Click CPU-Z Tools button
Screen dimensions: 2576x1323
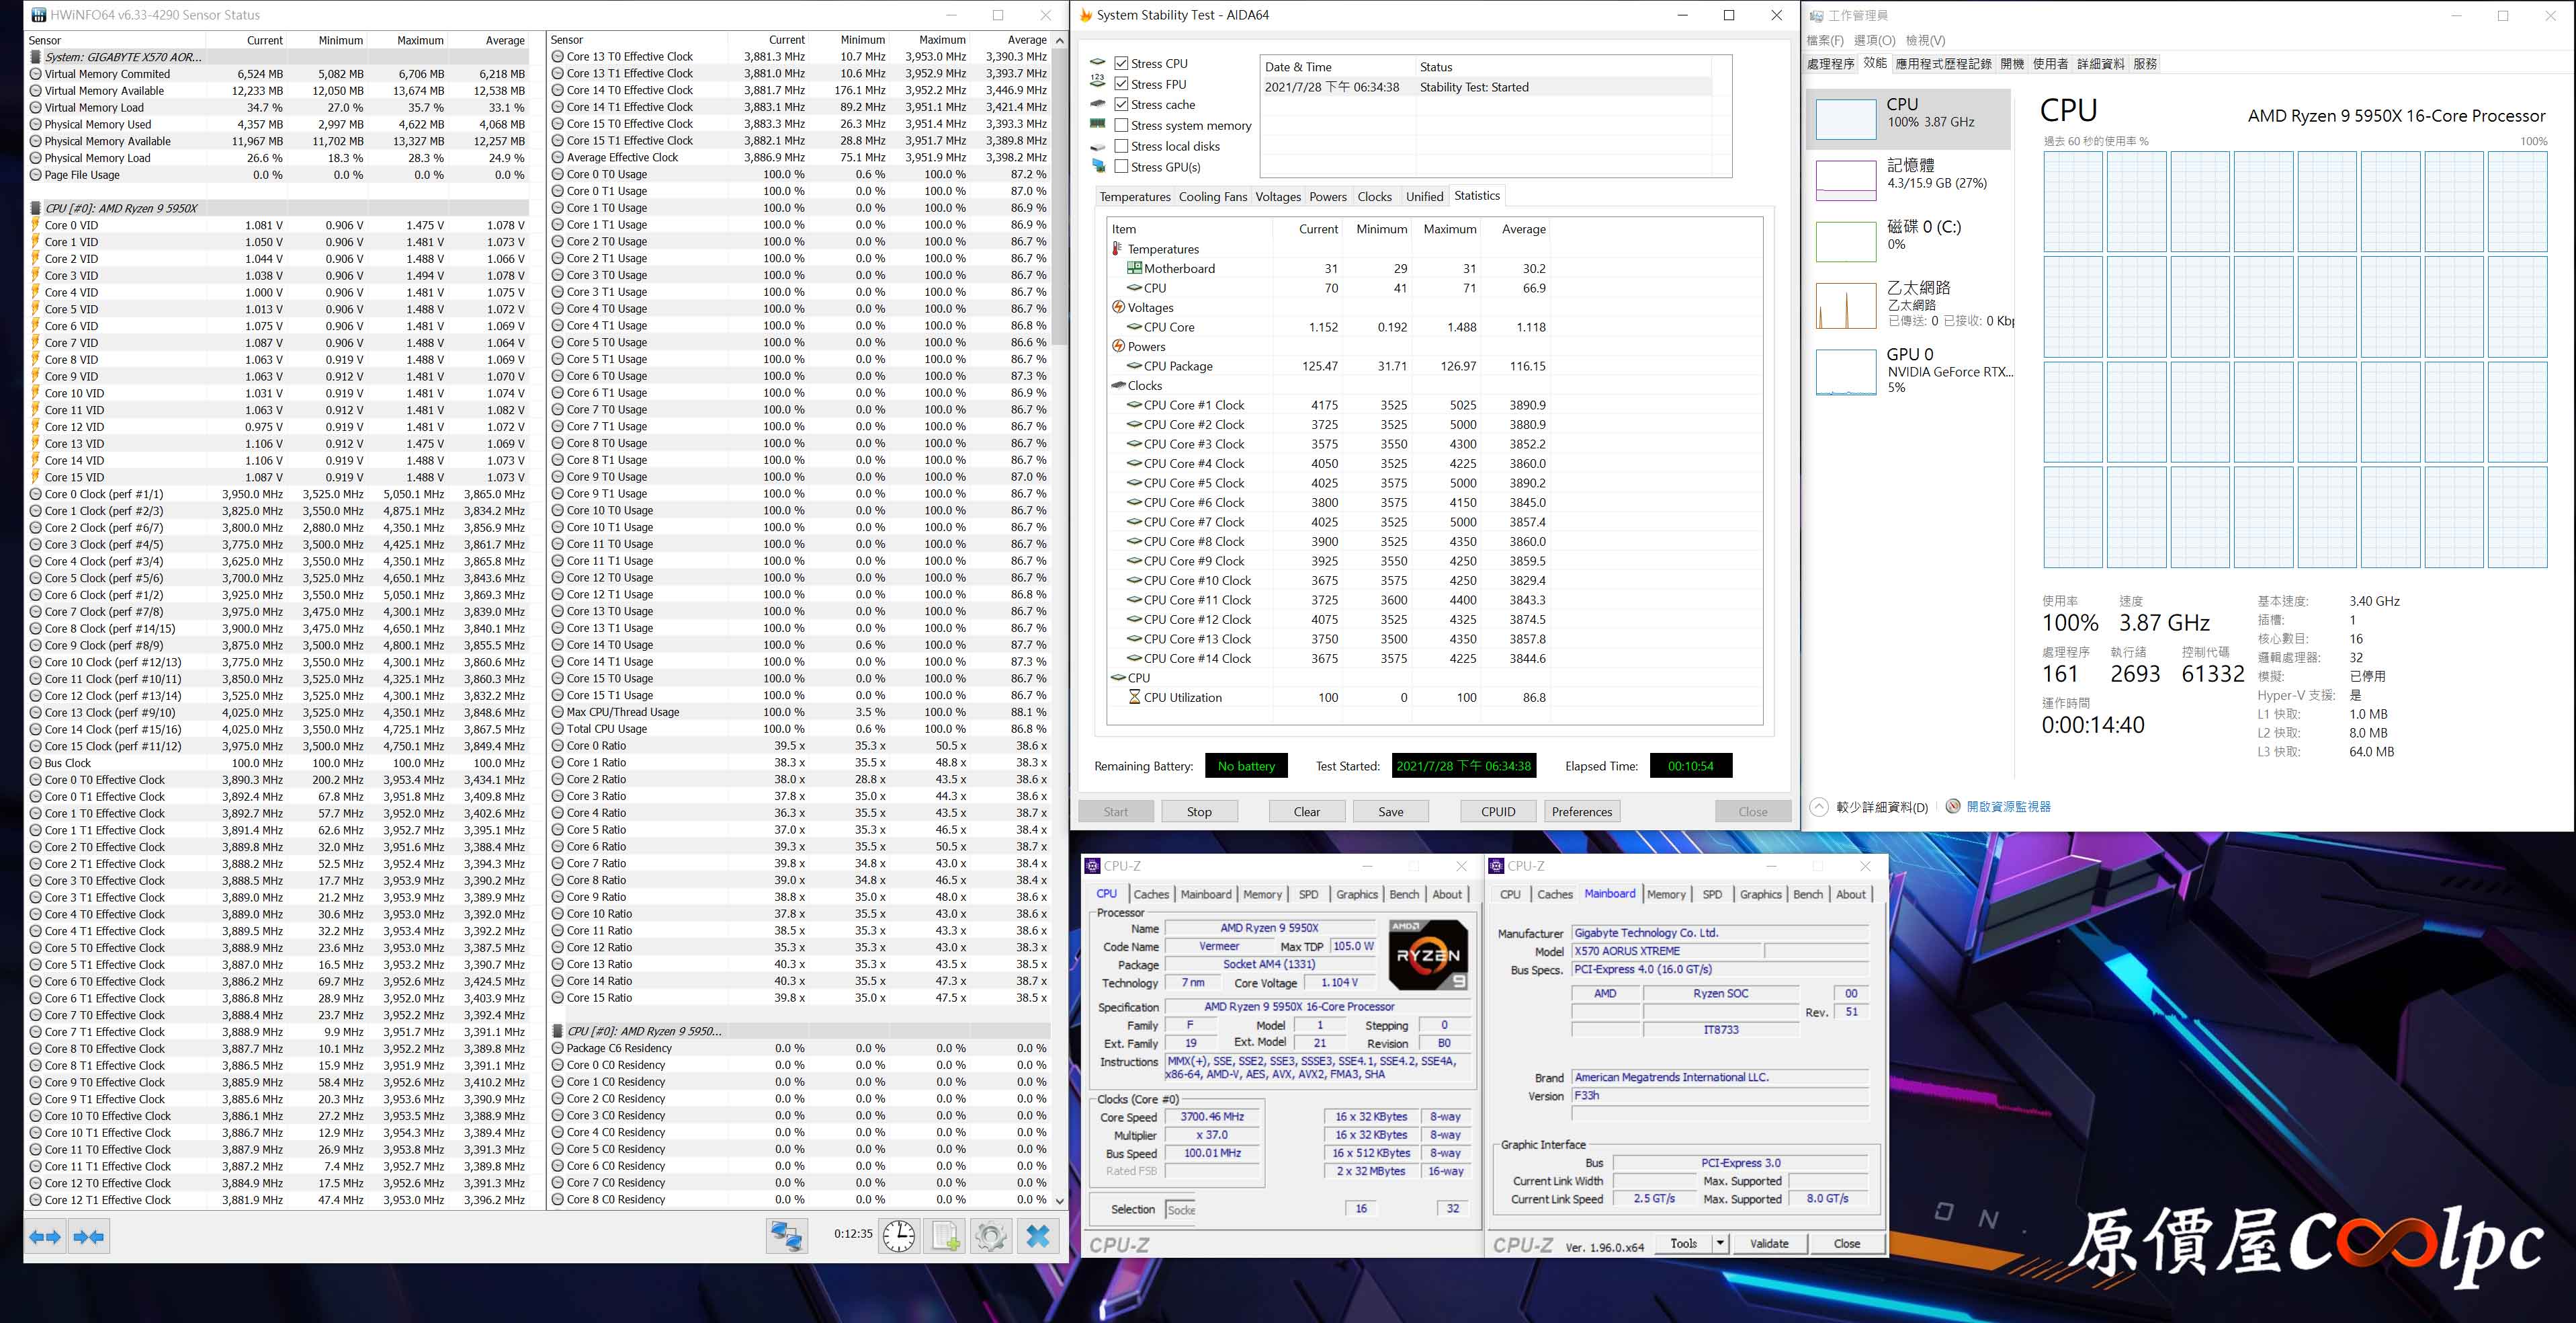click(1684, 1244)
